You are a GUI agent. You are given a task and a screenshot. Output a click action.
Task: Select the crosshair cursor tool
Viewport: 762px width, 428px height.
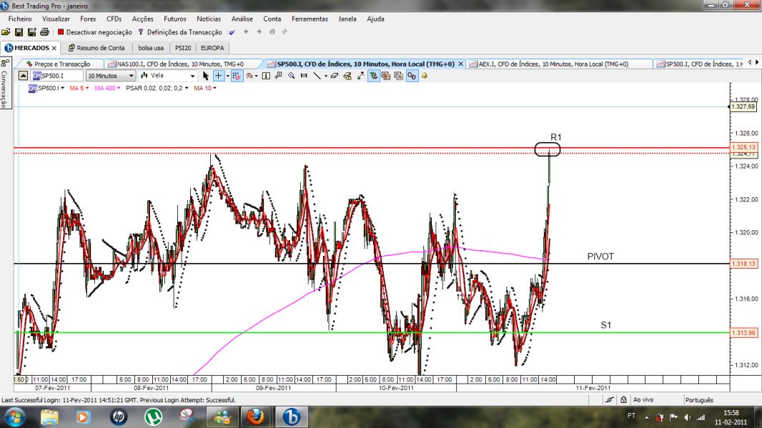[x=219, y=76]
